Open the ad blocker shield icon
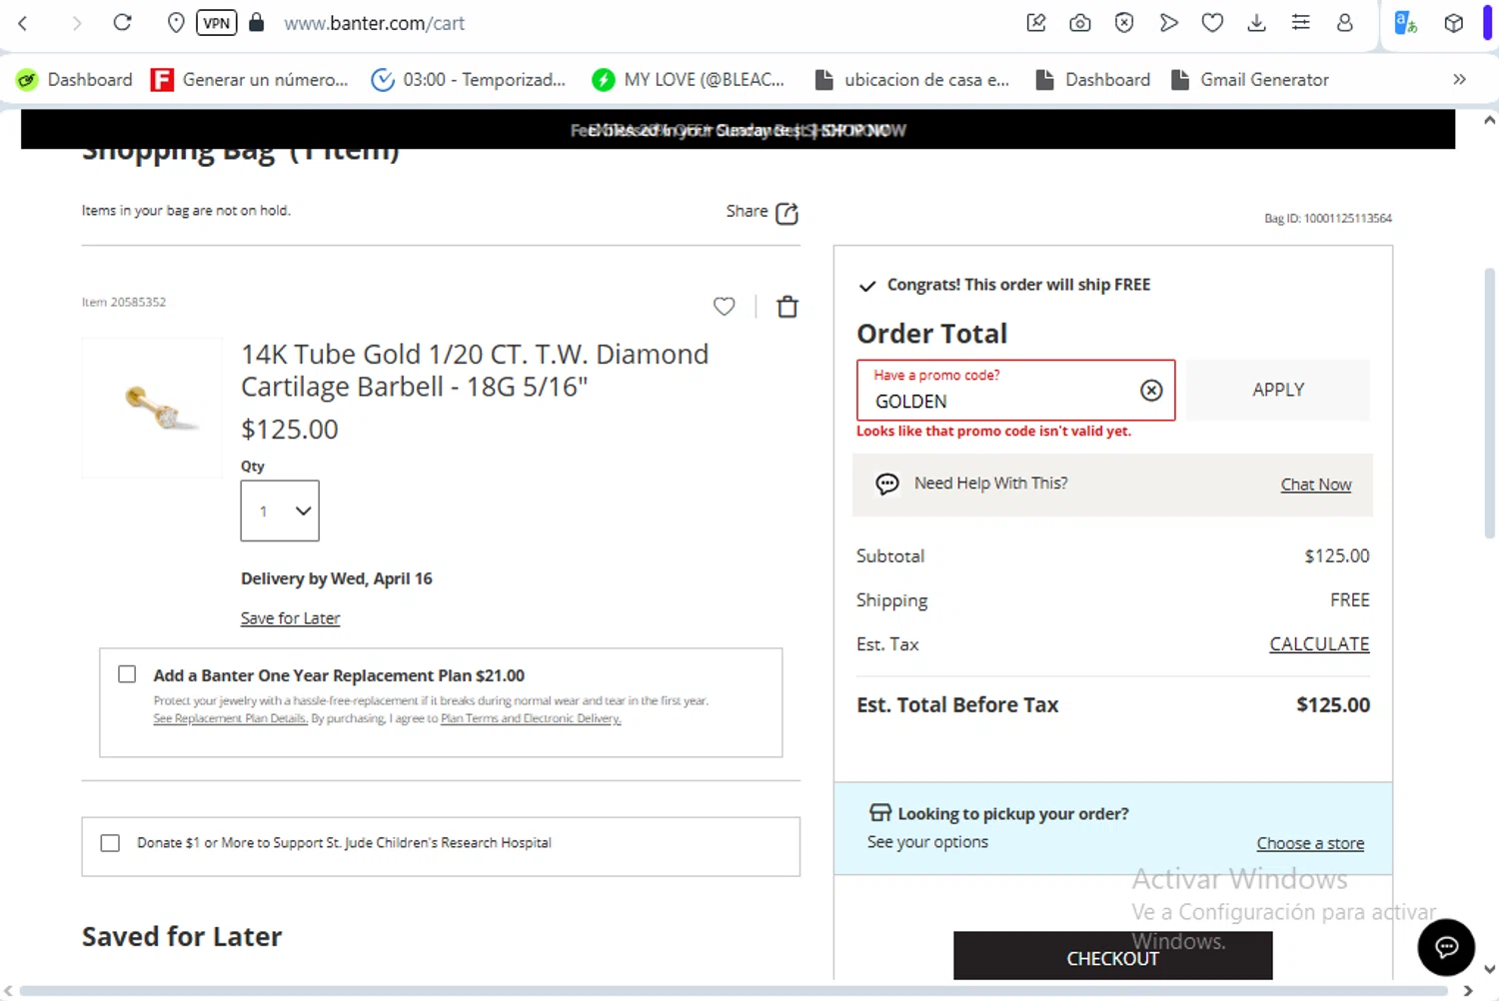 pyautogui.click(x=1124, y=22)
